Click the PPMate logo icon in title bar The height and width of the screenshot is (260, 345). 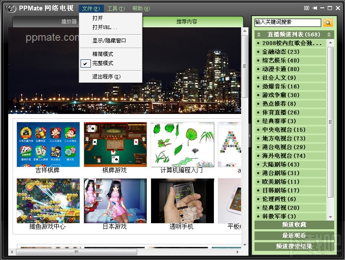pos(11,8)
